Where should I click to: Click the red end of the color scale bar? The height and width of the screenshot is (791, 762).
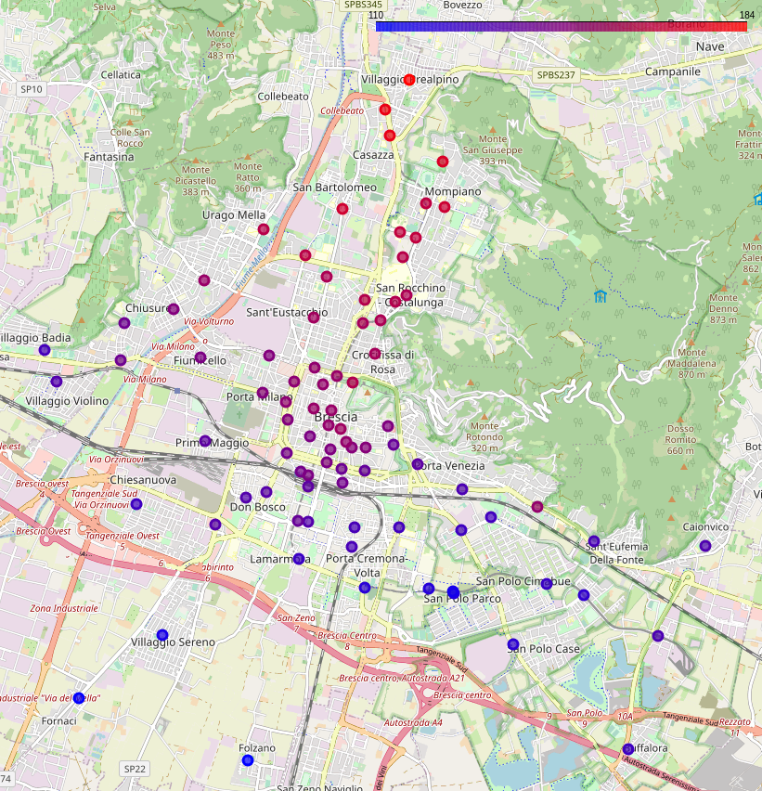pos(741,27)
